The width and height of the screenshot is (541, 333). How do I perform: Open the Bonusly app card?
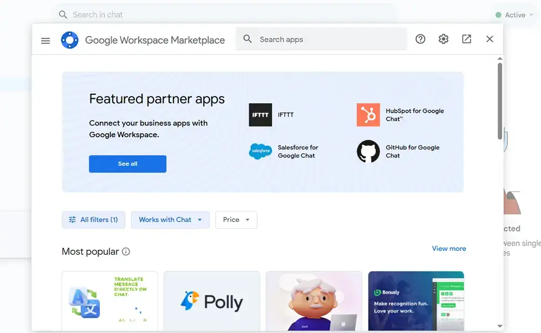(416, 301)
